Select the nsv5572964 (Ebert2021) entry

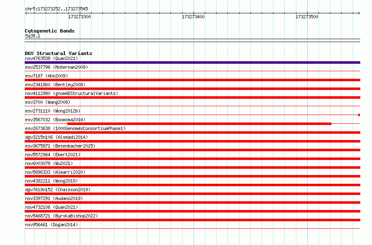pyautogui.click(x=53, y=155)
